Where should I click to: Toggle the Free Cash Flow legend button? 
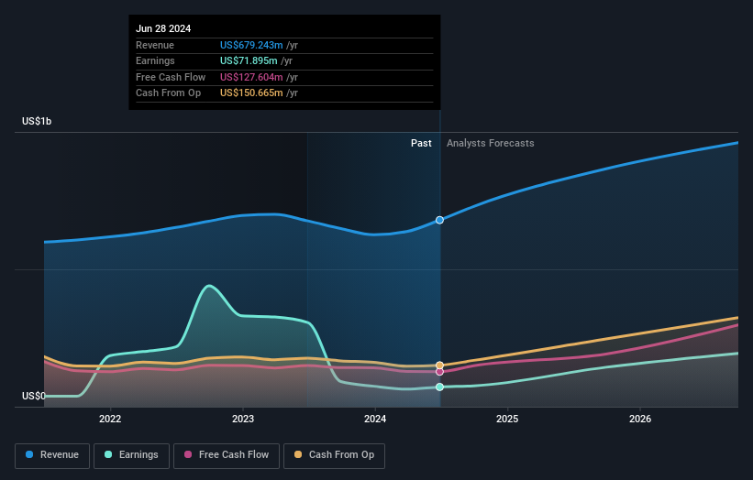227,455
